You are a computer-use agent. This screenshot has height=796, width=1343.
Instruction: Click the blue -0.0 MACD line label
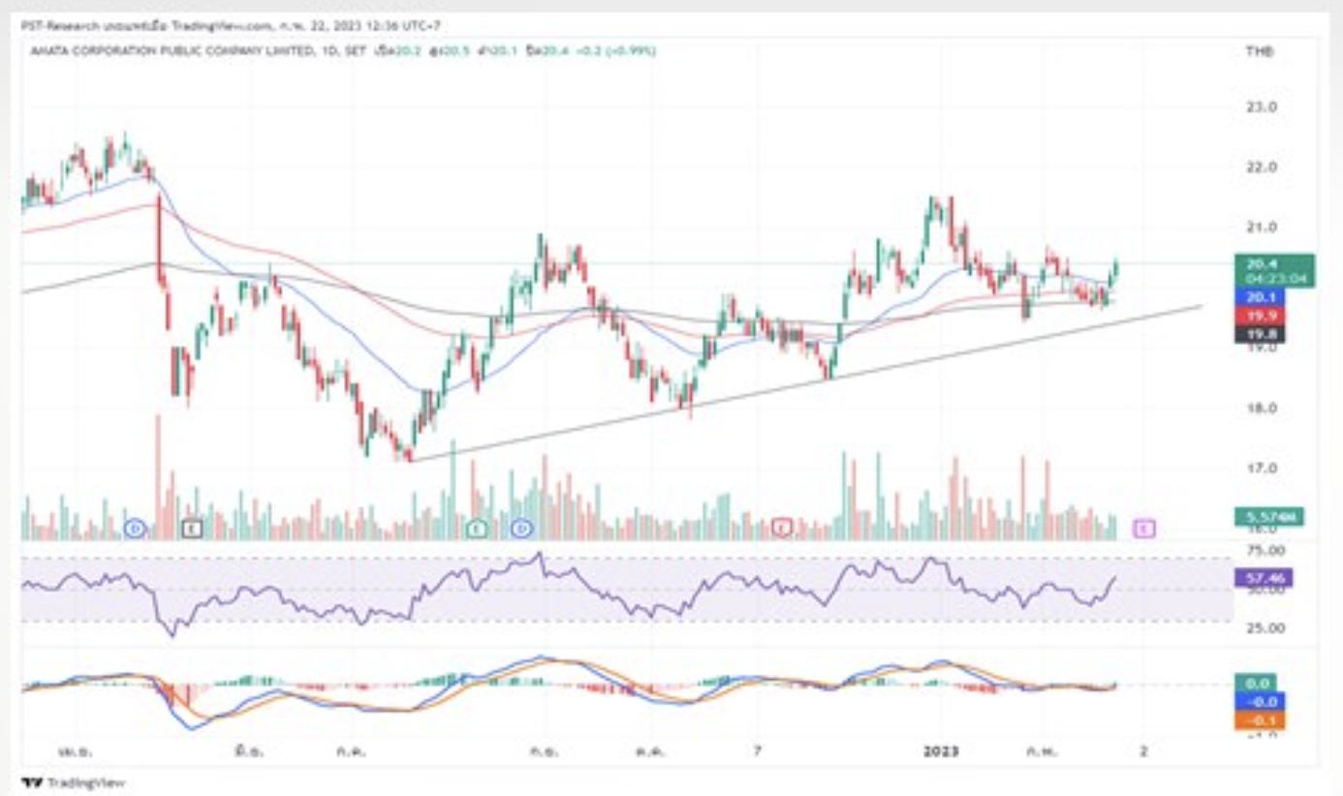click(x=1260, y=701)
